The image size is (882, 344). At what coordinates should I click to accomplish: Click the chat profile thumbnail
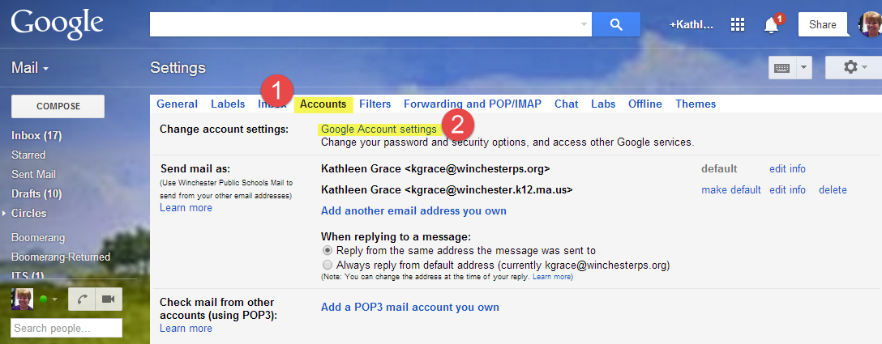[22, 299]
